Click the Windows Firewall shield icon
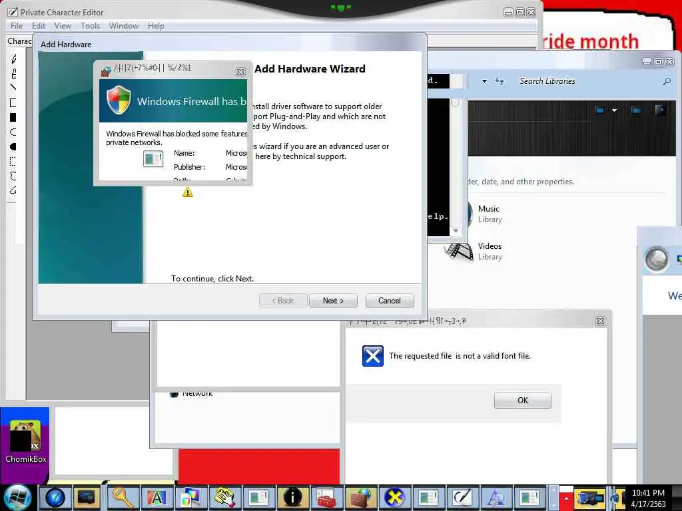The width and height of the screenshot is (682, 511). [x=119, y=100]
